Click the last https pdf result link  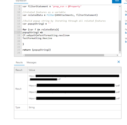pyautogui.click(x=74, y=98)
